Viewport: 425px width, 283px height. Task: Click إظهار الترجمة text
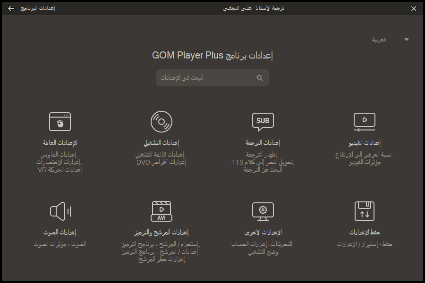(263, 155)
